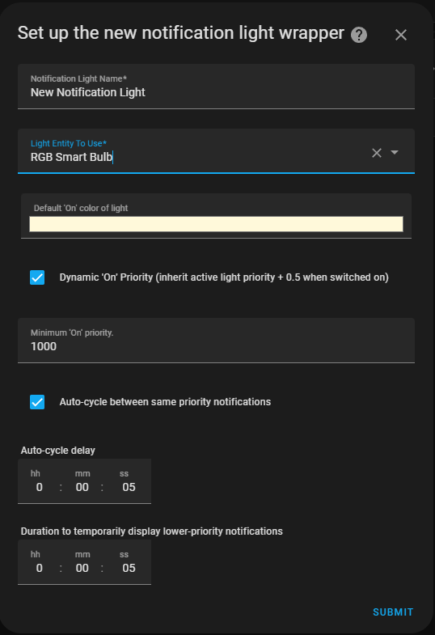Image resolution: width=435 pixels, height=635 pixels.
Task: Set lower-priority display duration minutes field
Action: pyautogui.click(x=82, y=568)
